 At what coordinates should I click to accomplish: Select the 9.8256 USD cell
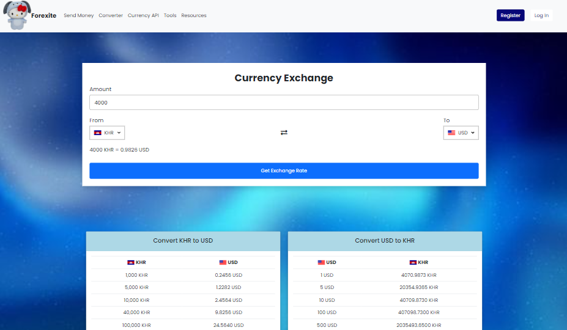click(229, 312)
